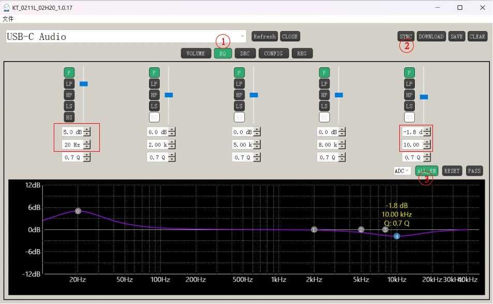Screen dimensions: 493x304
Task: Click the DOWNLOAD button
Action: [x=431, y=36]
